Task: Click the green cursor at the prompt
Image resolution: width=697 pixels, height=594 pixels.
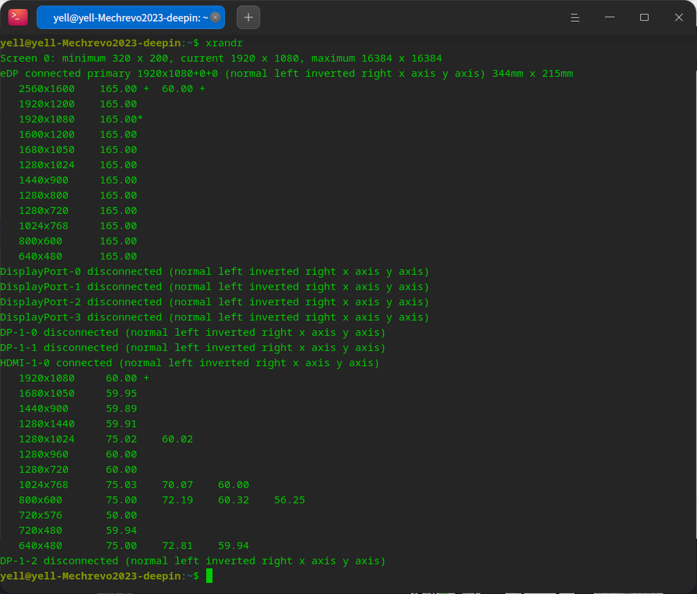Action: point(209,576)
